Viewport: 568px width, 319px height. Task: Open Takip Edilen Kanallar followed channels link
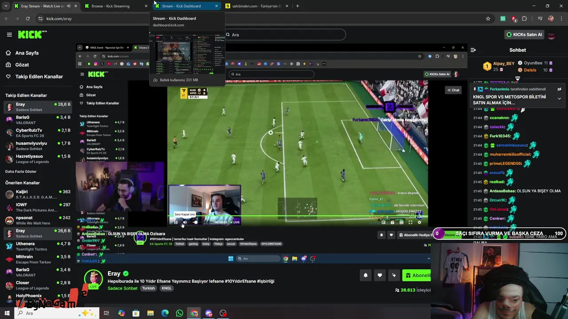pyautogui.click(x=35, y=77)
